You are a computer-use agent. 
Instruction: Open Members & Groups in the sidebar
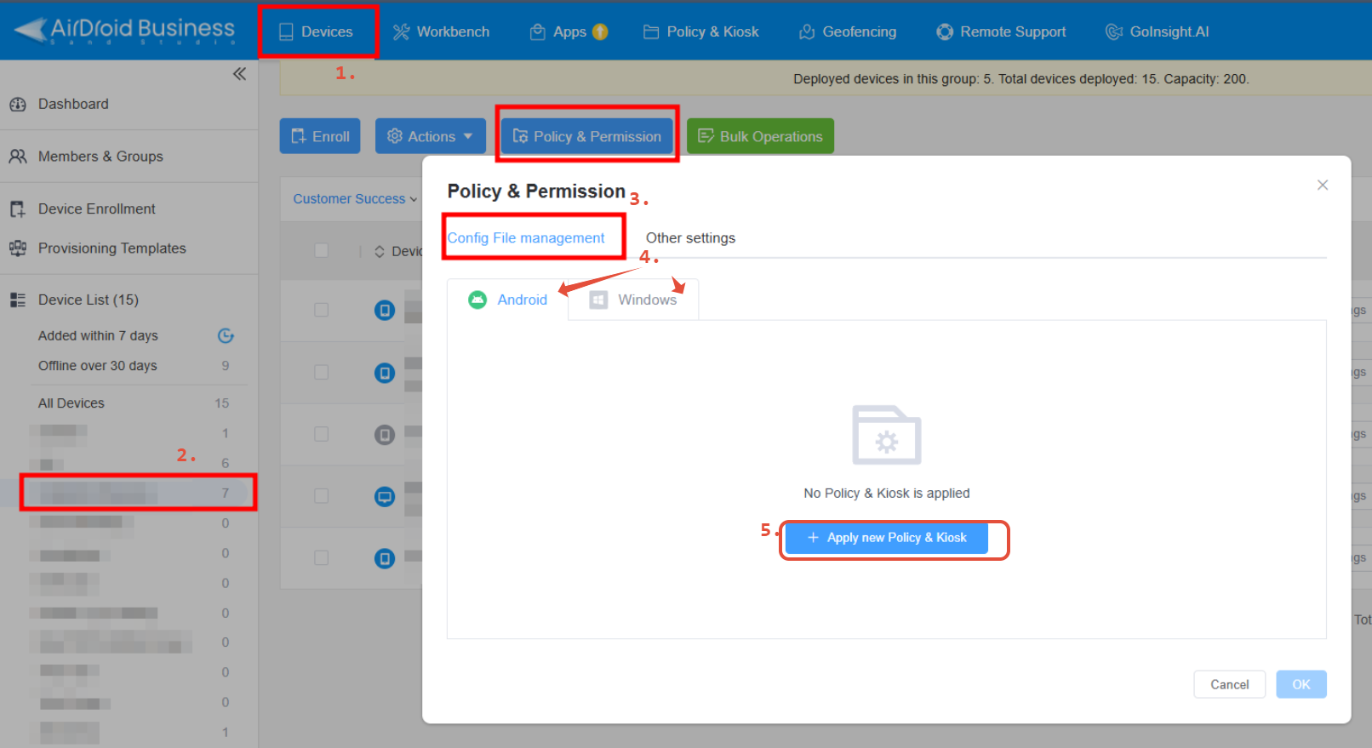click(100, 157)
